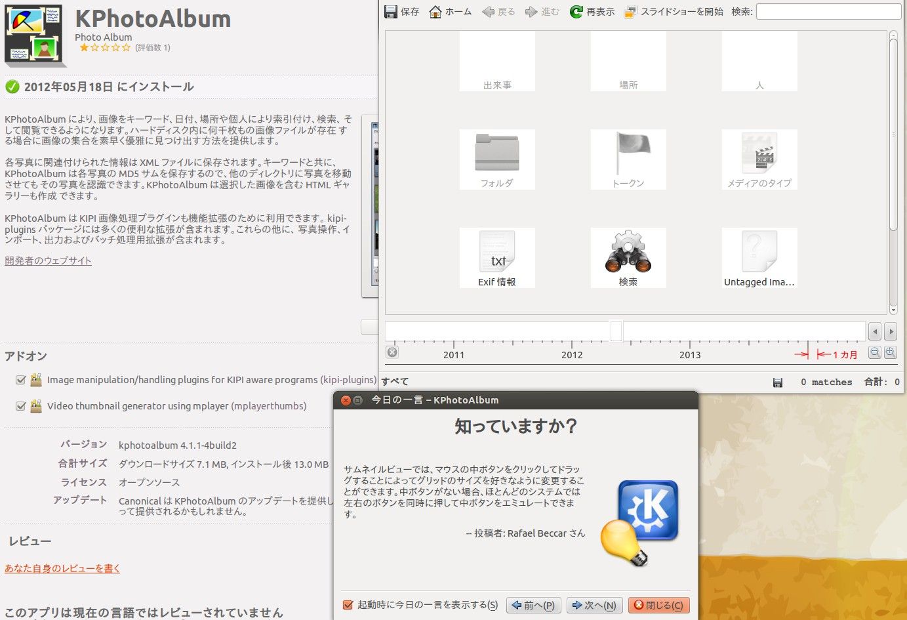Click the 投稿者: Rafael Beccar credit
This screenshot has height=620, width=907.
(525, 533)
